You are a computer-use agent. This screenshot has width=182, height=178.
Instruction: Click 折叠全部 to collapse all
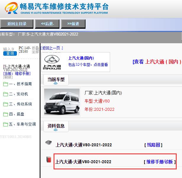pos(36,50)
